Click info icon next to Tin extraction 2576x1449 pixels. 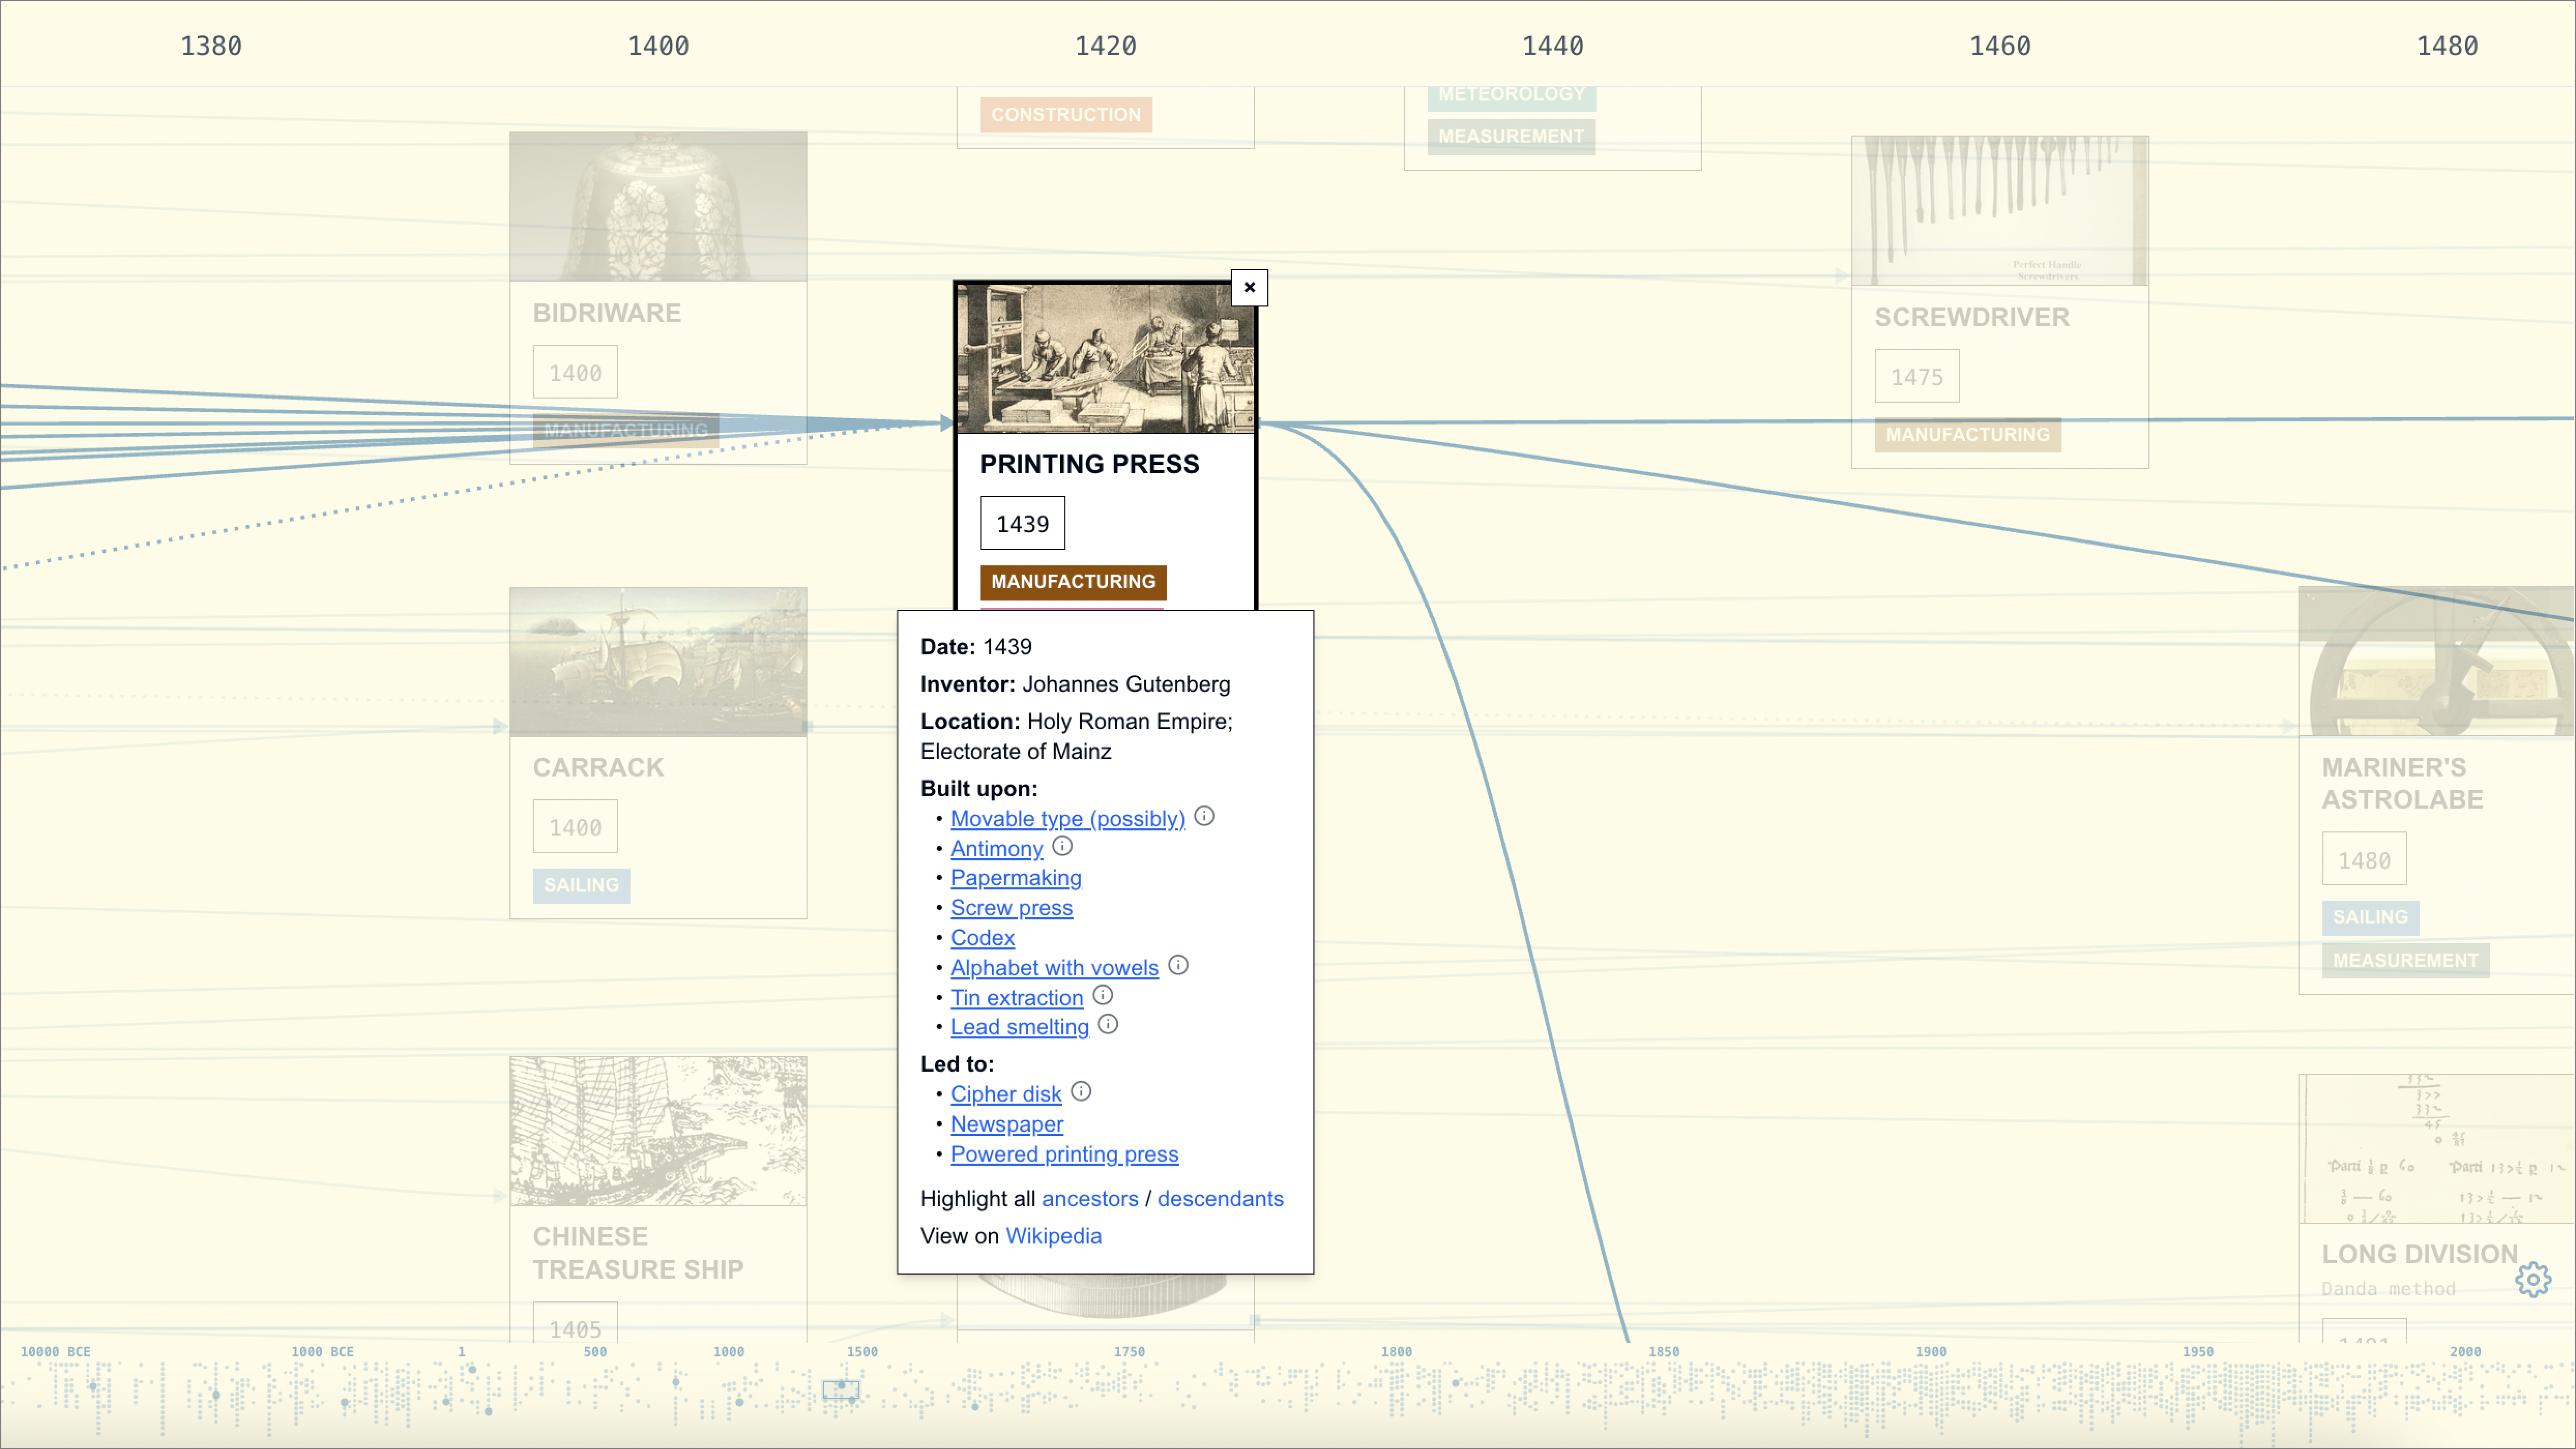(x=1102, y=995)
